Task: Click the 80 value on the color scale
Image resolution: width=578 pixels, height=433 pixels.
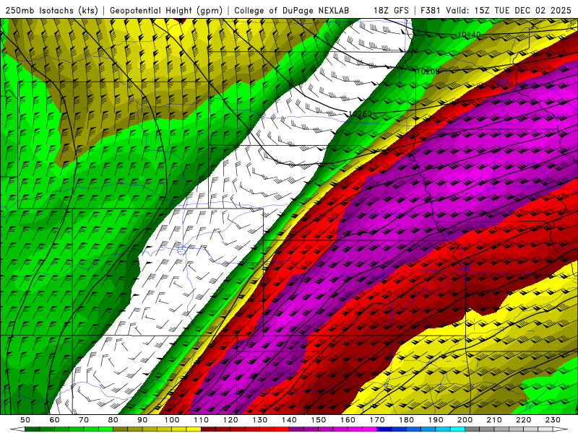Action: click(x=113, y=420)
